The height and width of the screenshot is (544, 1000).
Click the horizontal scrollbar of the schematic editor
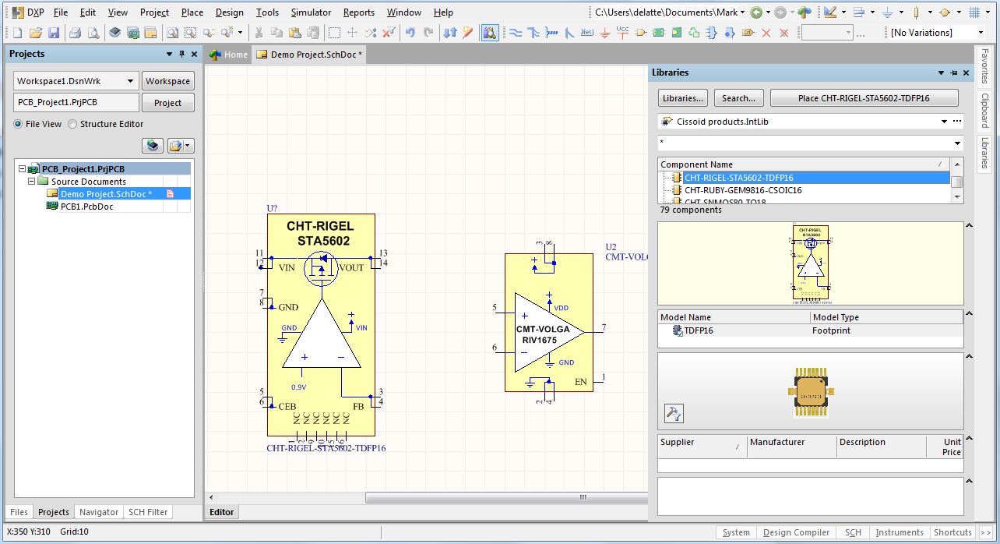(x=506, y=497)
